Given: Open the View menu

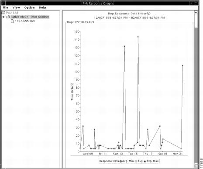Looking at the screenshot, I should coord(16,7).
